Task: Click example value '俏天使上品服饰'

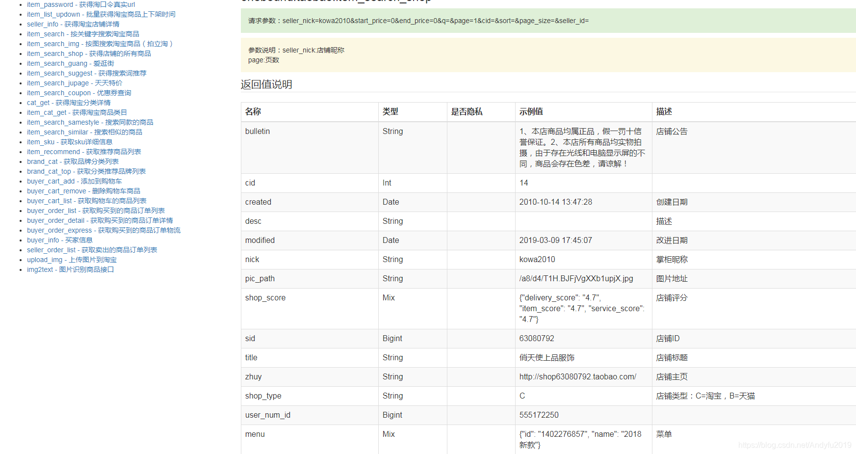Action: coord(547,357)
